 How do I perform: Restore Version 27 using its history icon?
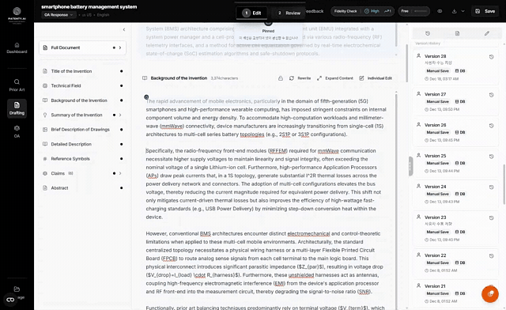(491, 95)
